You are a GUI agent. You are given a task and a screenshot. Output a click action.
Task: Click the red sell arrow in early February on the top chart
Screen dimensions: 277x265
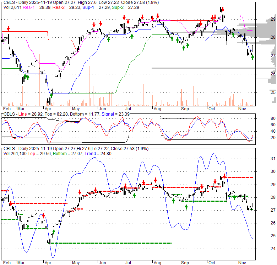pos(8,28)
